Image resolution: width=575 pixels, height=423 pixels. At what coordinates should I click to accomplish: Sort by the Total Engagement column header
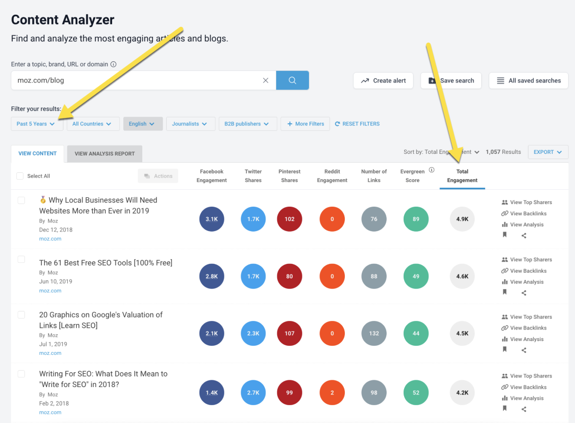click(462, 176)
